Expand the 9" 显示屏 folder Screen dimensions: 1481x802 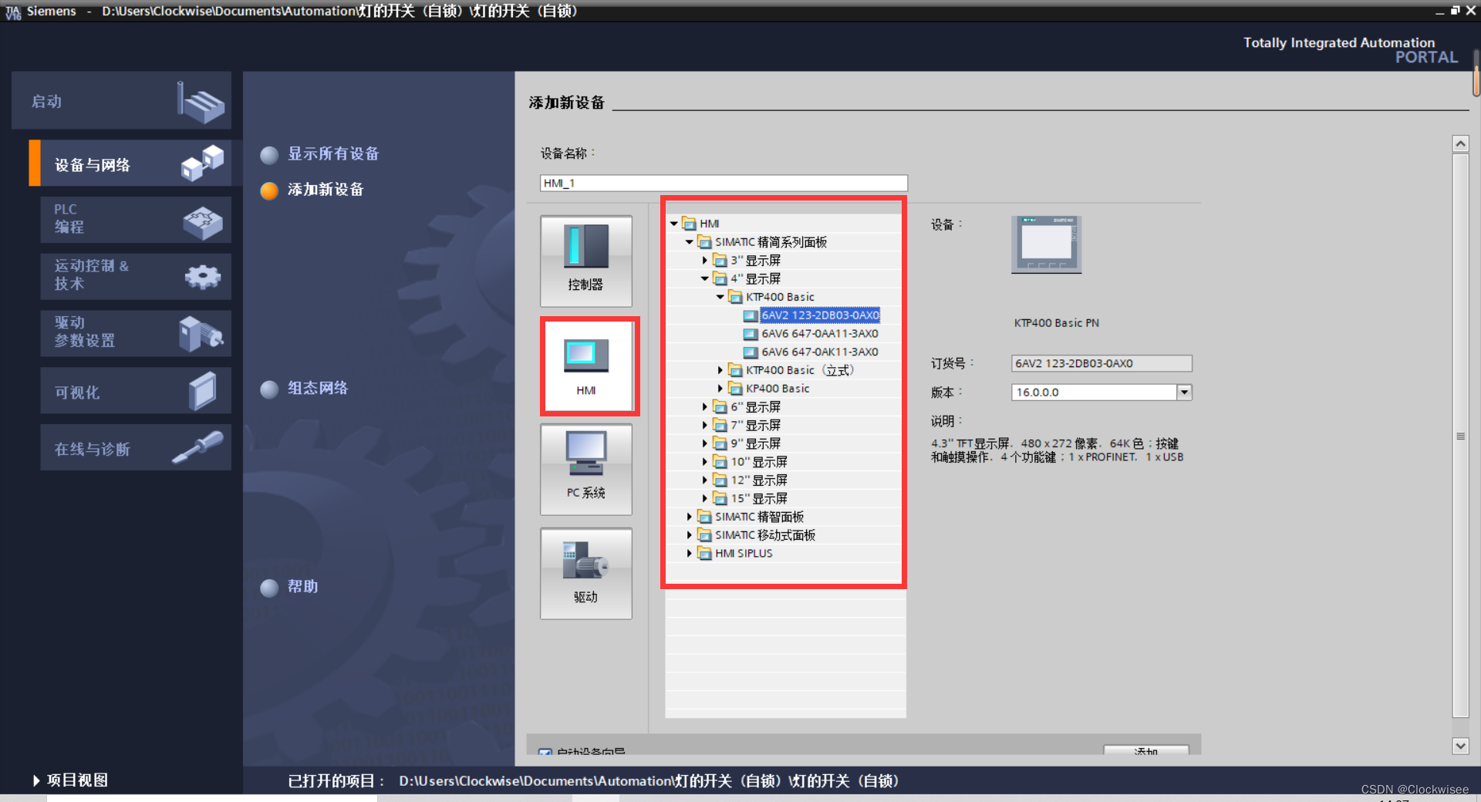click(705, 443)
